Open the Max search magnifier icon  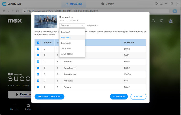[x=153, y=21]
